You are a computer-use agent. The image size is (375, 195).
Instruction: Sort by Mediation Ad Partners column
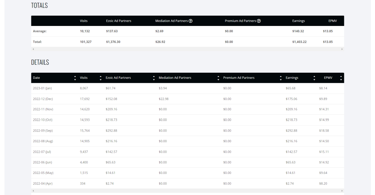[218, 78]
